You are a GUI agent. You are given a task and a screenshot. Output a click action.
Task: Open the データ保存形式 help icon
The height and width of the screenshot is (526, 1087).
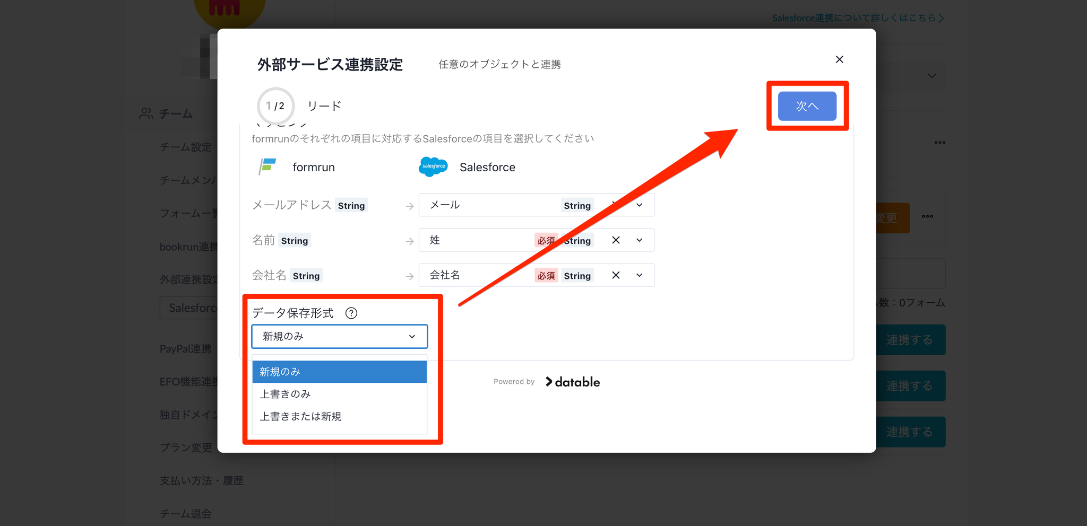point(351,313)
